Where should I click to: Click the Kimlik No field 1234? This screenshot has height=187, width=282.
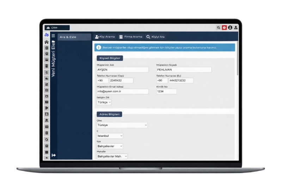click(x=166, y=92)
